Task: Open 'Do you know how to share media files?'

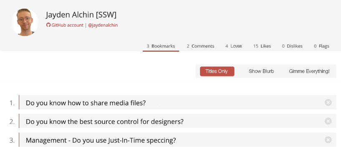Action: click(86, 103)
